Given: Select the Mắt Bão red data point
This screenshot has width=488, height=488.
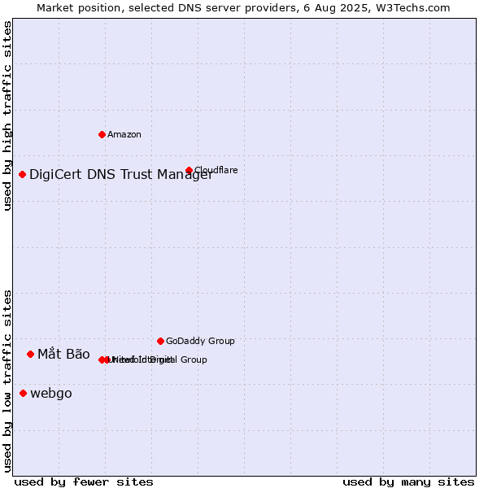Looking at the screenshot, I should [x=30, y=354].
